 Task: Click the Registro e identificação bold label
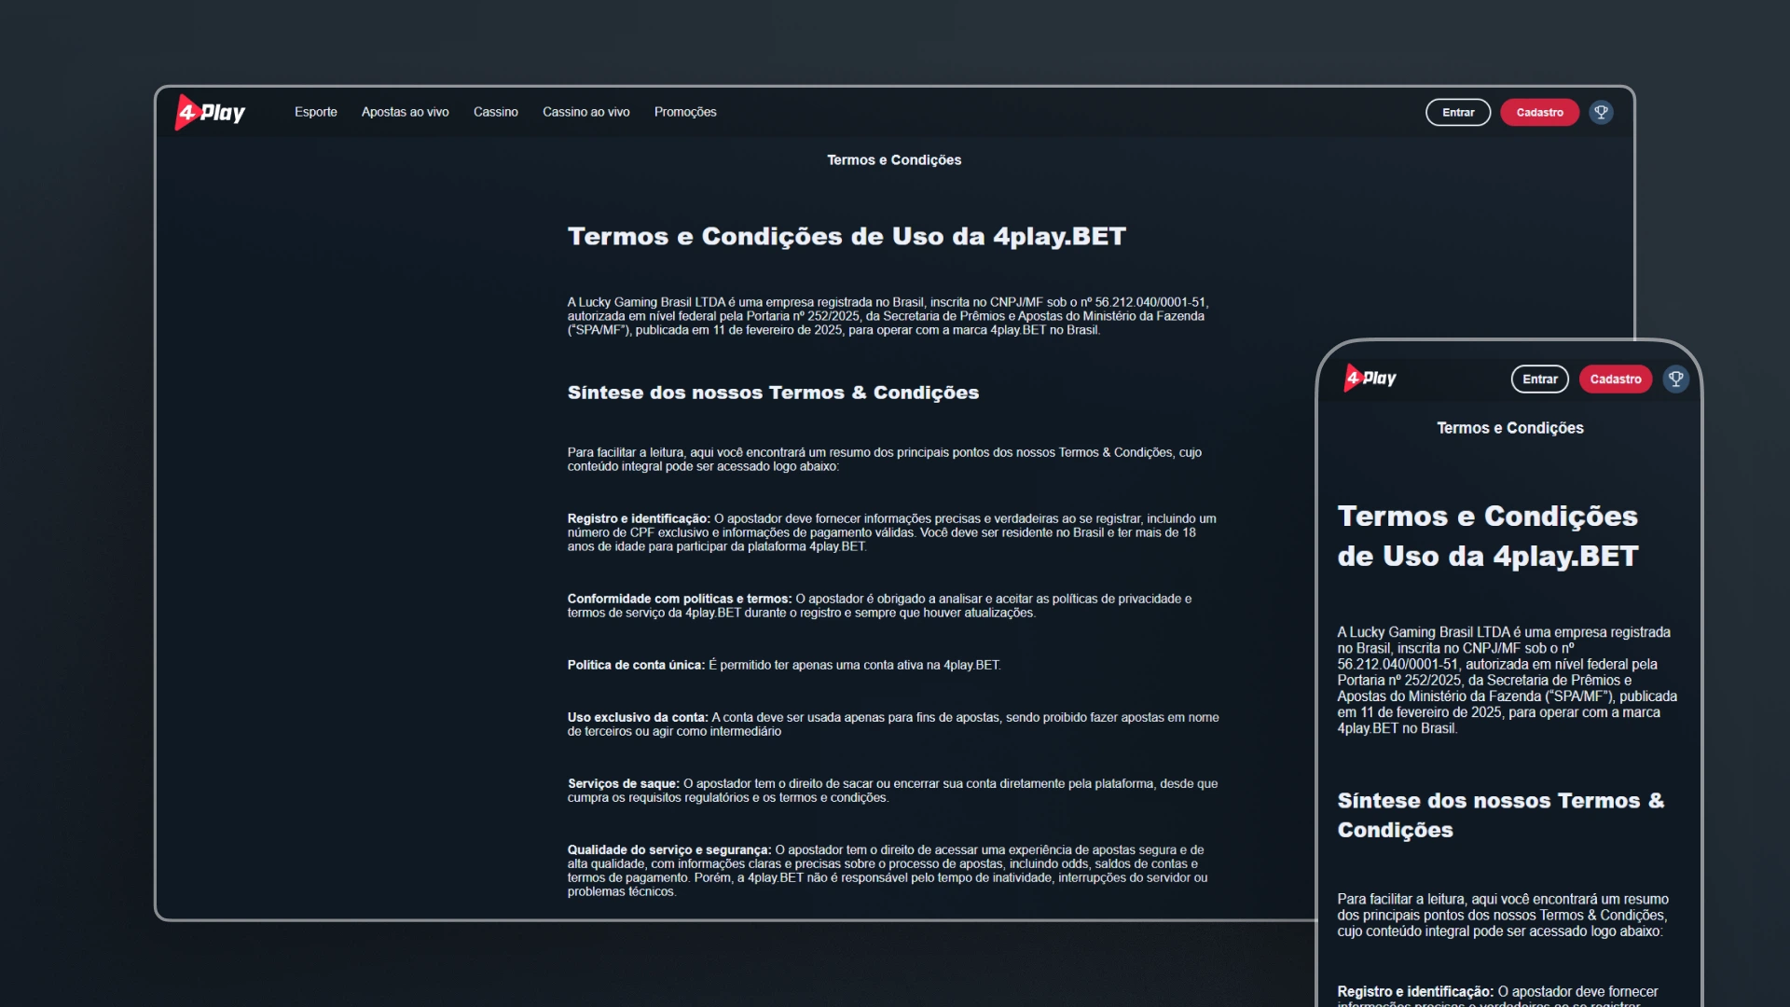click(638, 518)
